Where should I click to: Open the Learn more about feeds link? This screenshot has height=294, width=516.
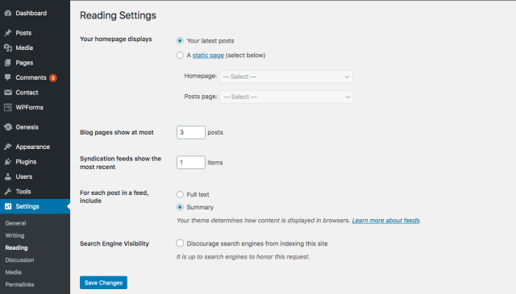(385, 221)
